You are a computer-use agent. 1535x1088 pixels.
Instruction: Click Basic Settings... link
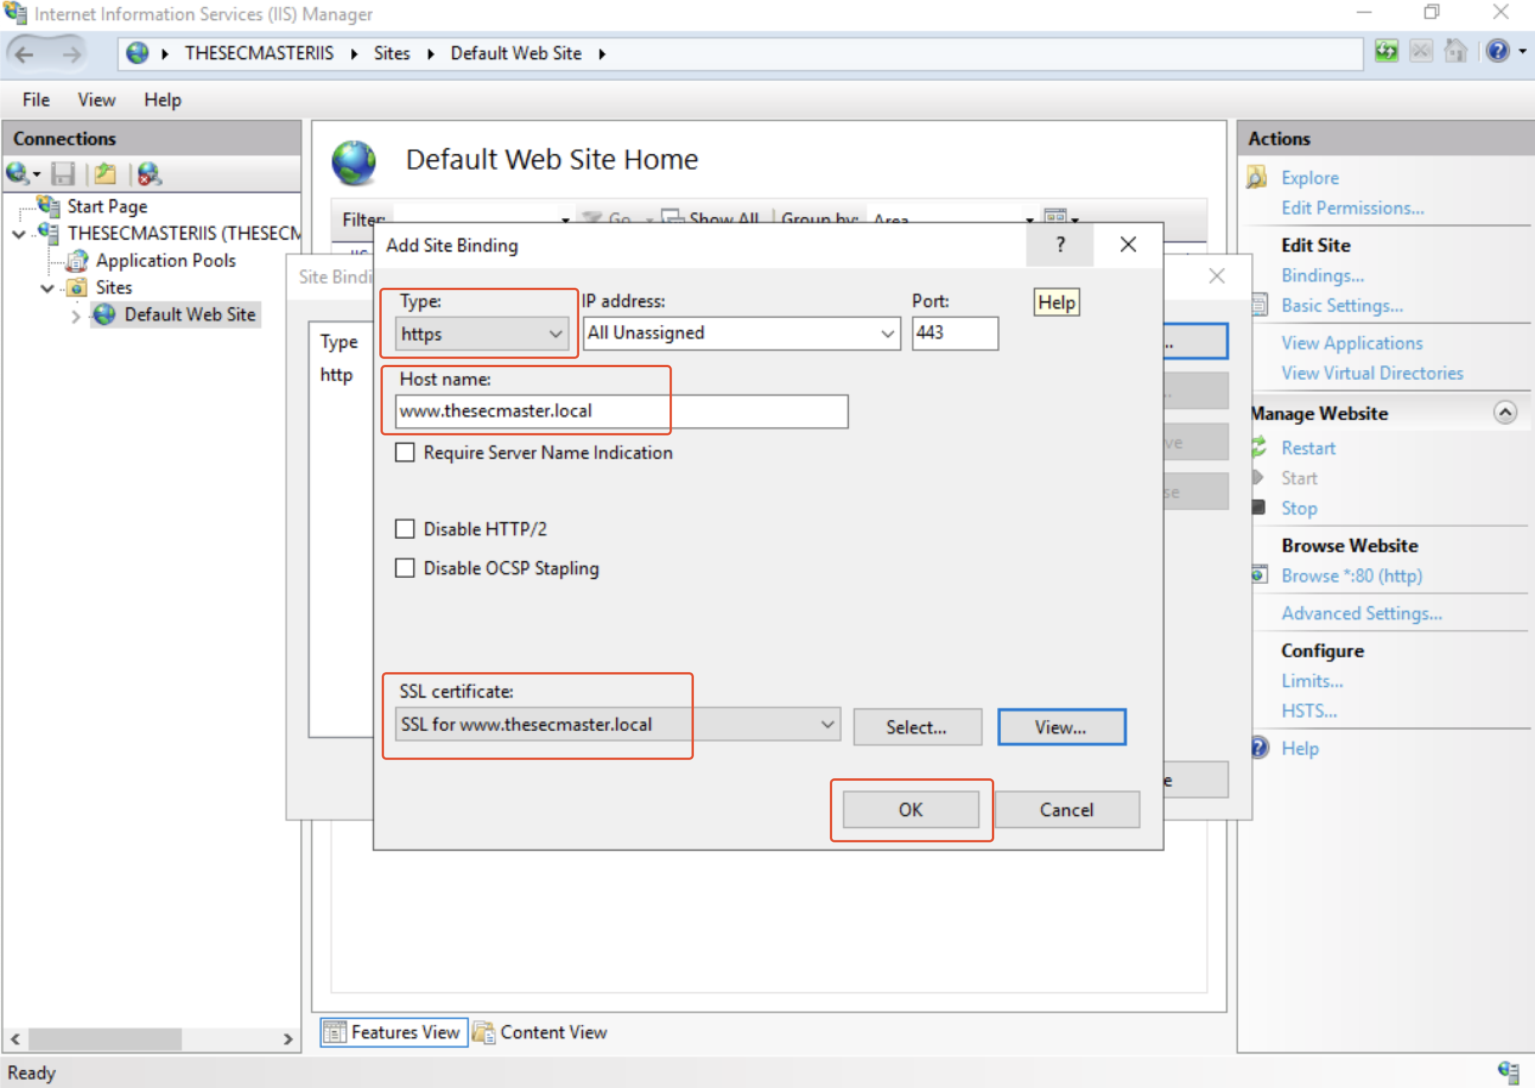(x=1342, y=306)
